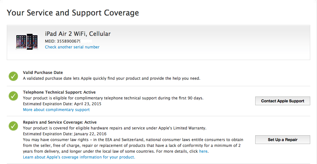Open the More about complimentary support link

pos(56,110)
